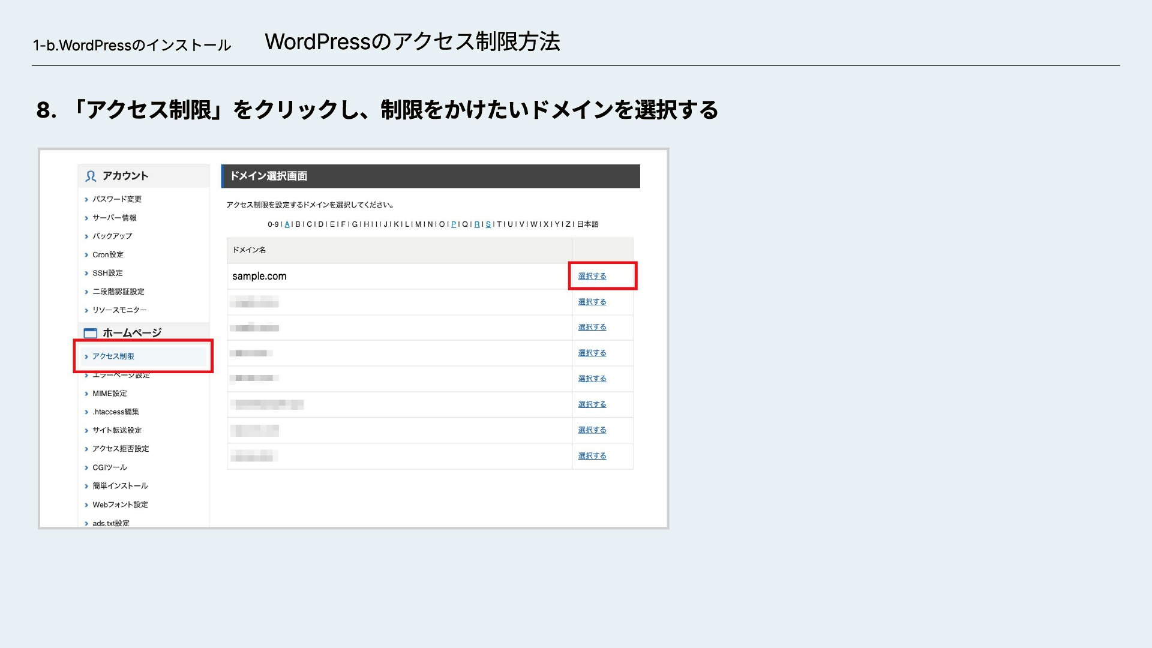The width and height of the screenshot is (1152, 648).
Task: Open 簡単インストール item
Action: (x=120, y=486)
